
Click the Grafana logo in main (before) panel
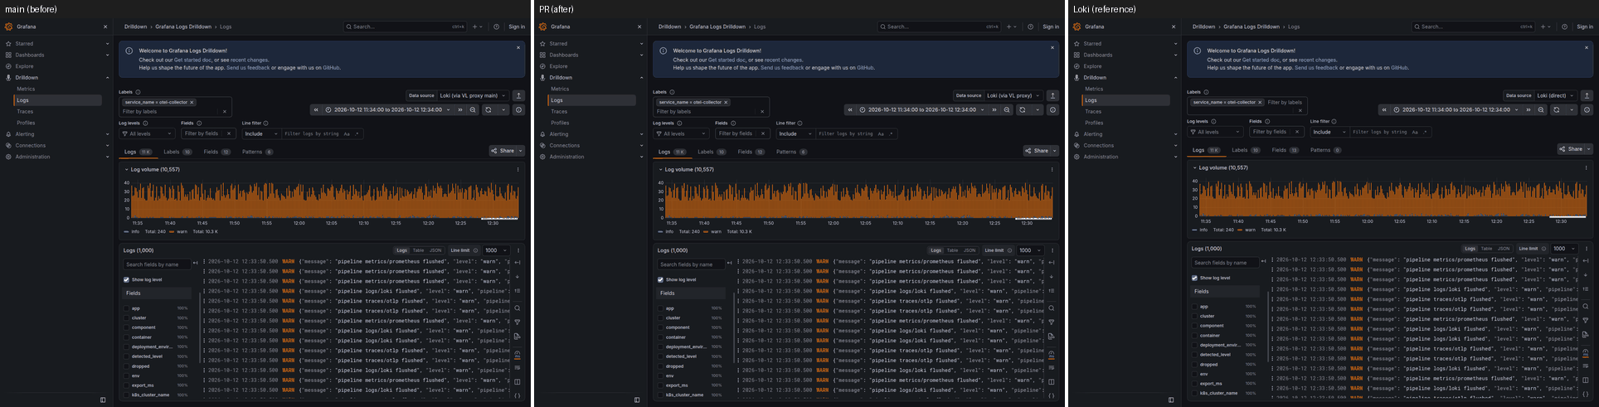9,27
